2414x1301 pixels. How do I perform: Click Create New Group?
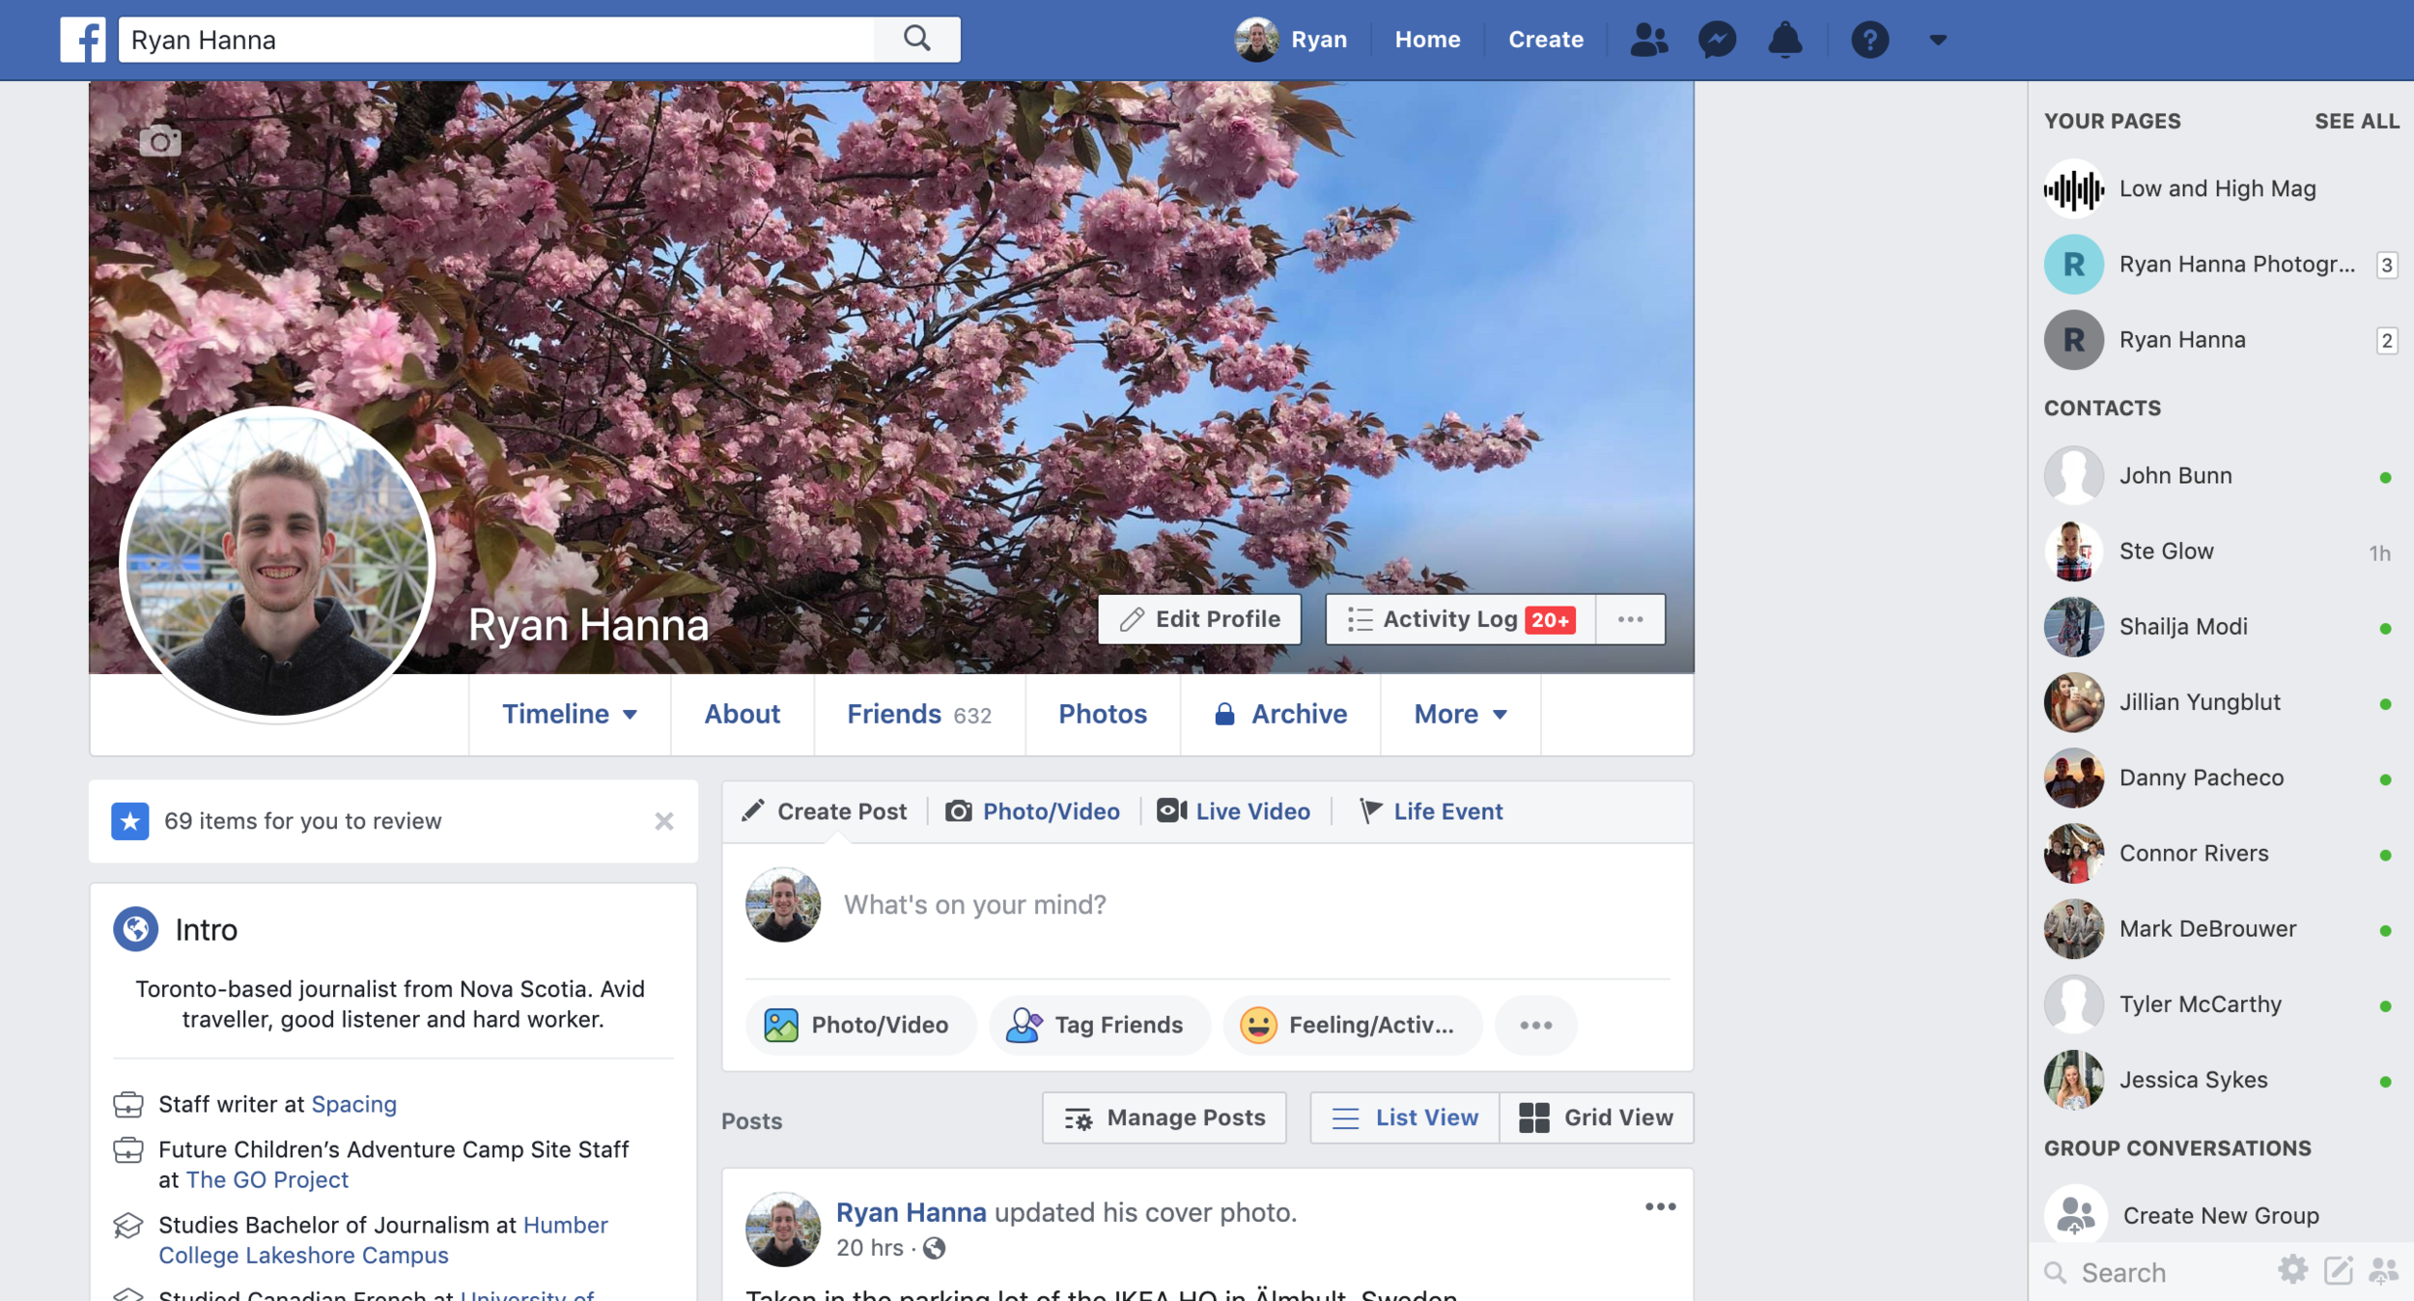[x=2221, y=1215]
